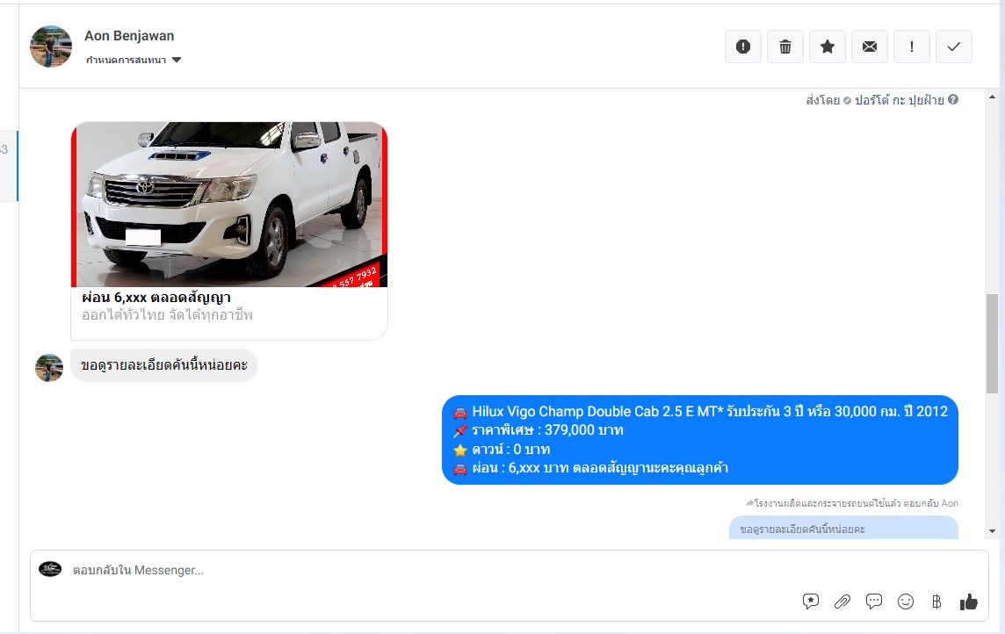Click the blue Hilux Vigo Champ reply bubble
Viewport: 1005px width, 634px height.
coord(700,439)
